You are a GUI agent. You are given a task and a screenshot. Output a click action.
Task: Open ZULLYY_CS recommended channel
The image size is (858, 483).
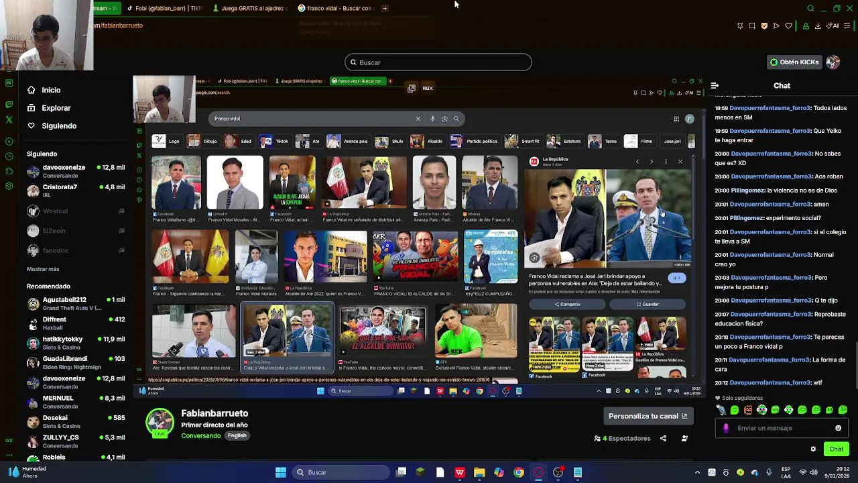click(76, 441)
